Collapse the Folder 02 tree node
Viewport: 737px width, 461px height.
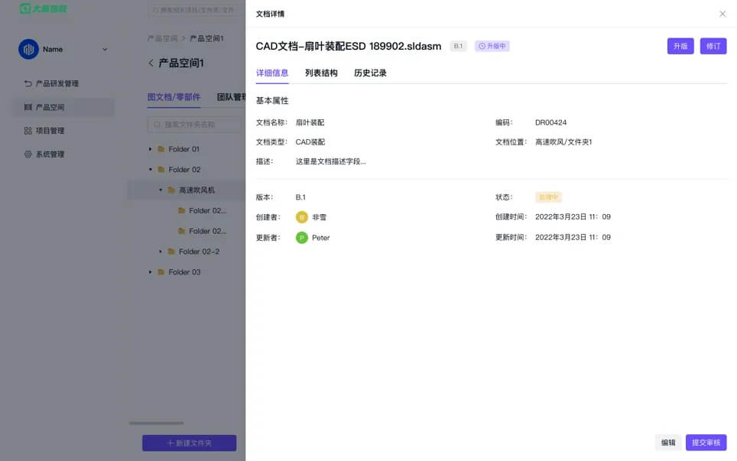[x=150, y=169]
